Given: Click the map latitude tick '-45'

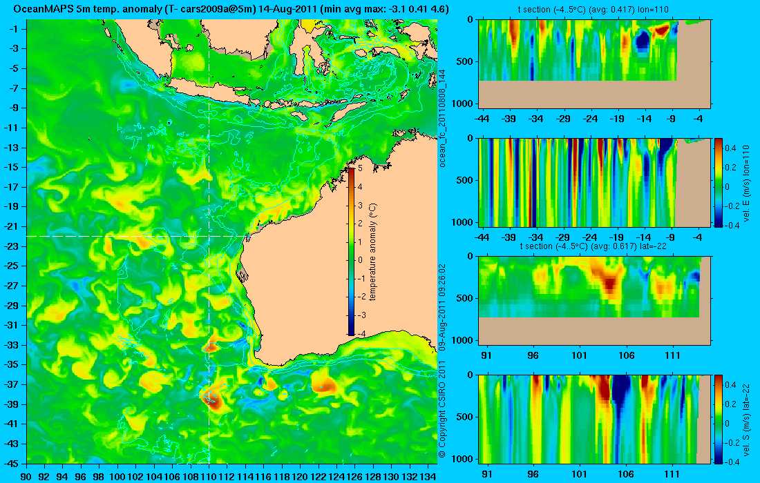Looking at the screenshot, I should tap(12, 463).
